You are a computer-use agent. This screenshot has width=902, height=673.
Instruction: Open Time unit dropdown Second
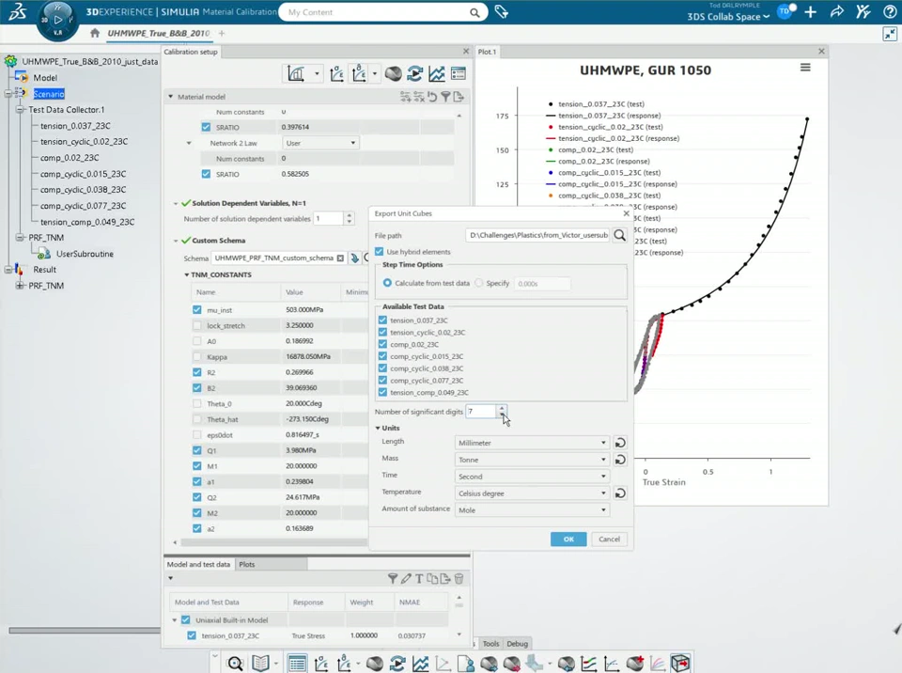[x=532, y=477]
